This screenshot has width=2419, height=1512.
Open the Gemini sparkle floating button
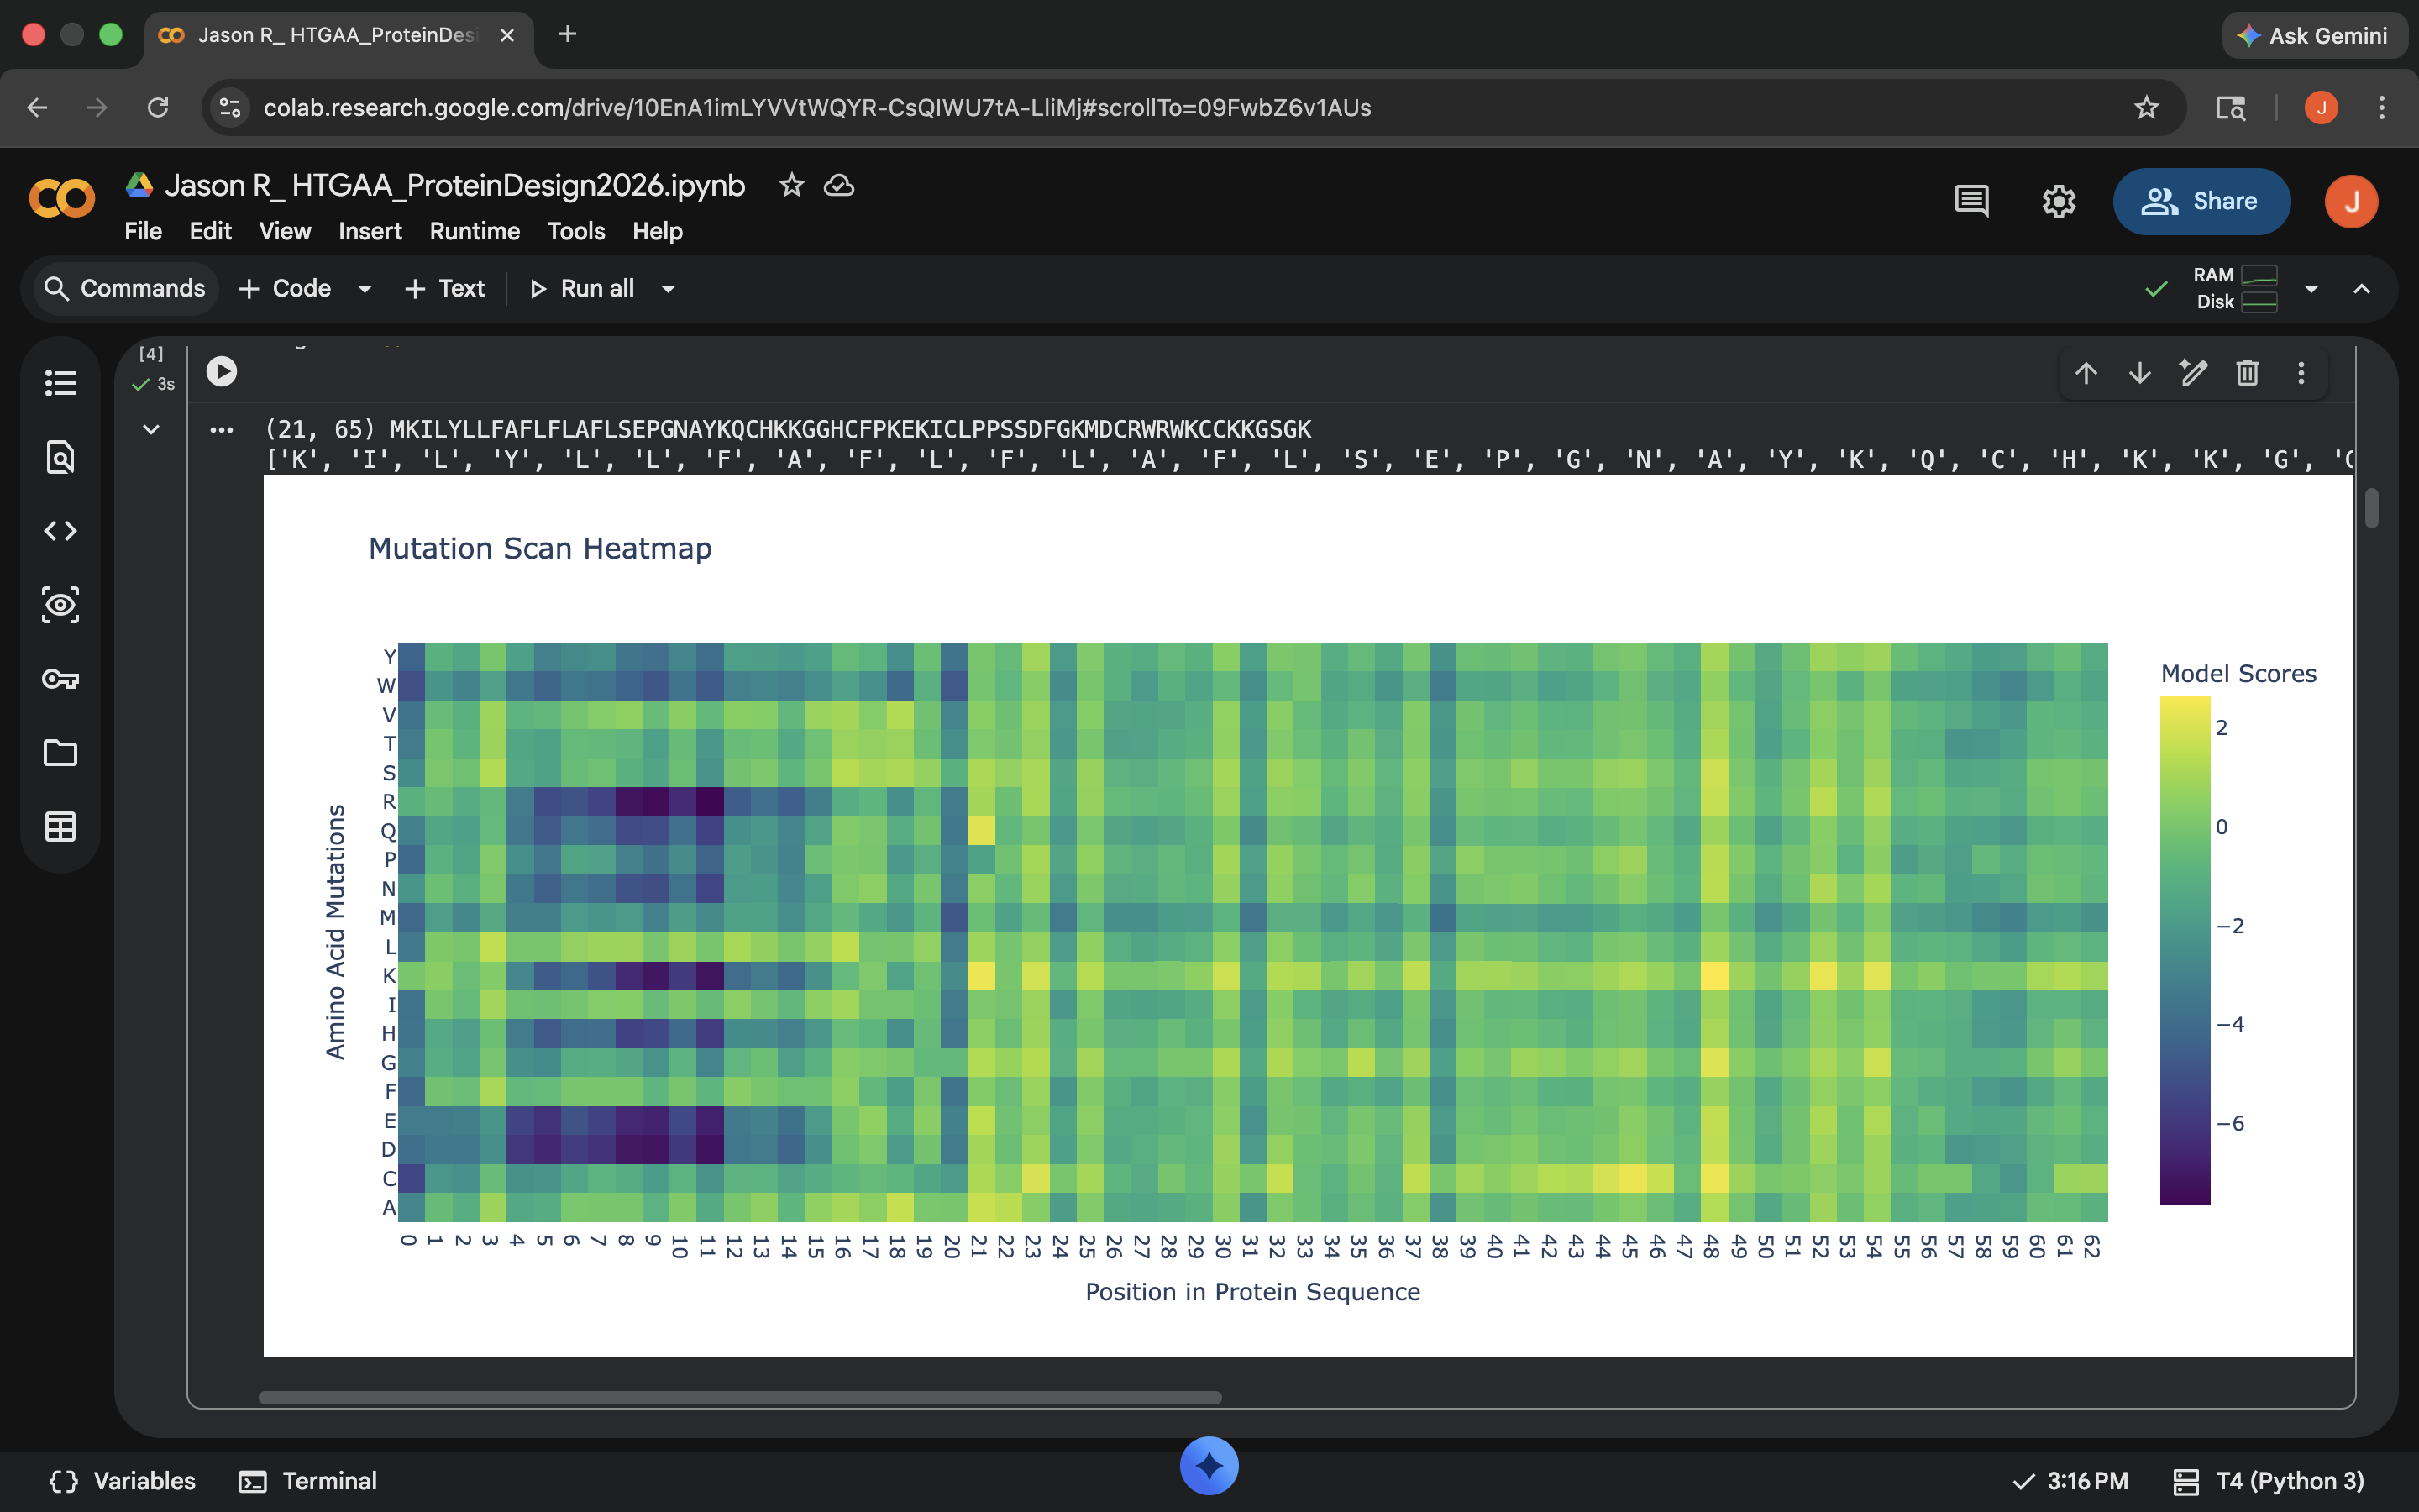tap(1209, 1466)
